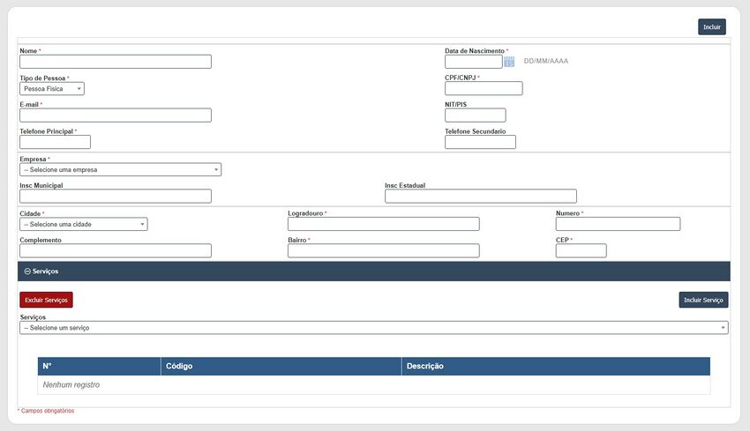Focus the CEP input field

pos(581,251)
